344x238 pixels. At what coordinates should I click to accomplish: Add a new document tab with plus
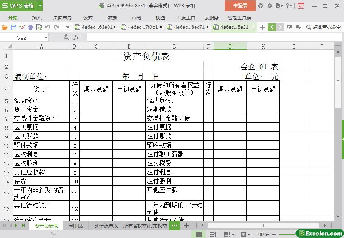tap(262, 28)
